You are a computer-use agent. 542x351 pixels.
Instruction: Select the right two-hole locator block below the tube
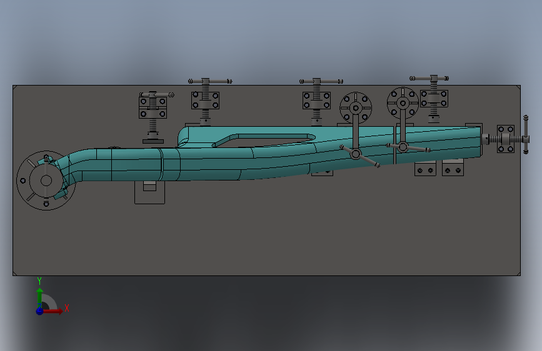tap(453, 169)
